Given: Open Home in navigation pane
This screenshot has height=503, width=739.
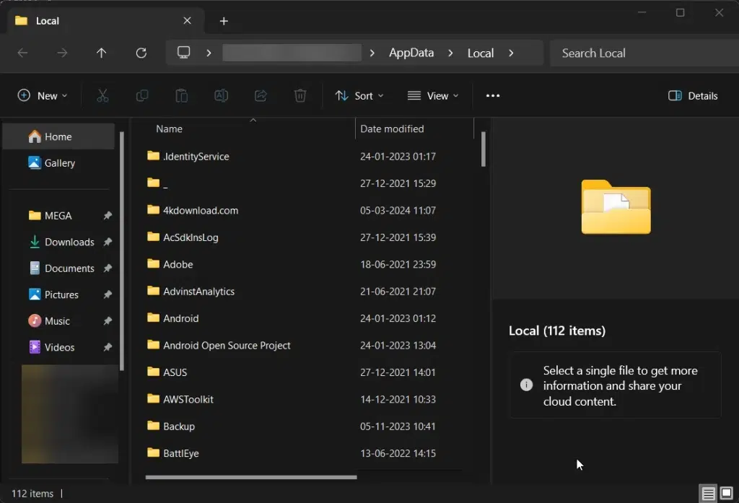Looking at the screenshot, I should click(x=58, y=136).
